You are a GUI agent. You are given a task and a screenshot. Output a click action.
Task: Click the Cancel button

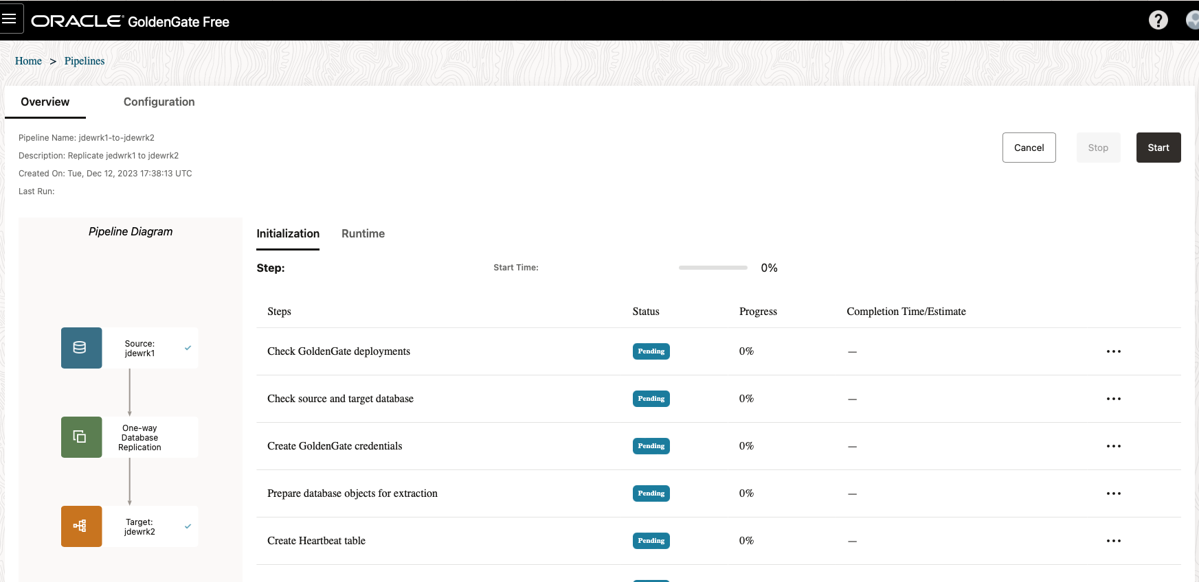[1029, 148]
